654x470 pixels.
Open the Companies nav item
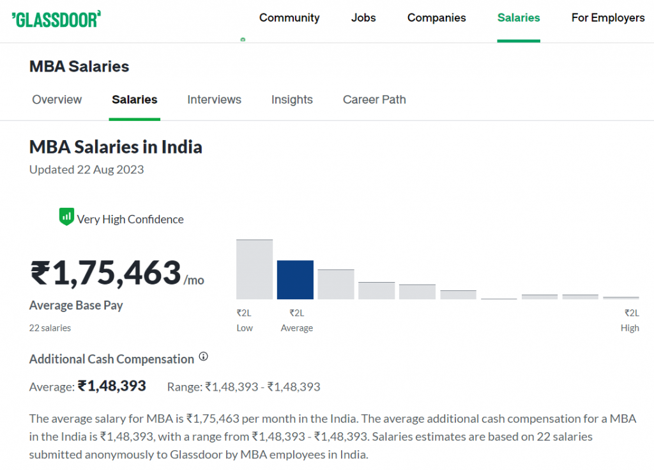436,17
